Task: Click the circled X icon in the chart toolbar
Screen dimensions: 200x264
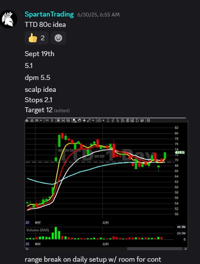Action: (148, 121)
